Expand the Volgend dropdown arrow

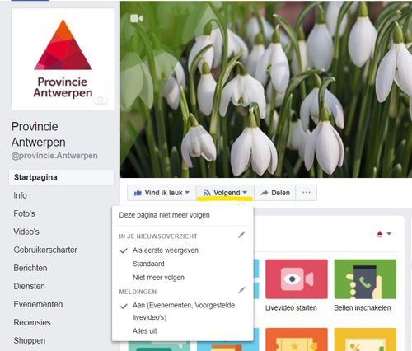coord(245,193)
